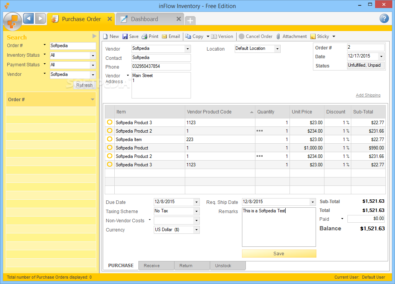
Task: Open the Vendor Address type dropdown
Action: (128, 75)
